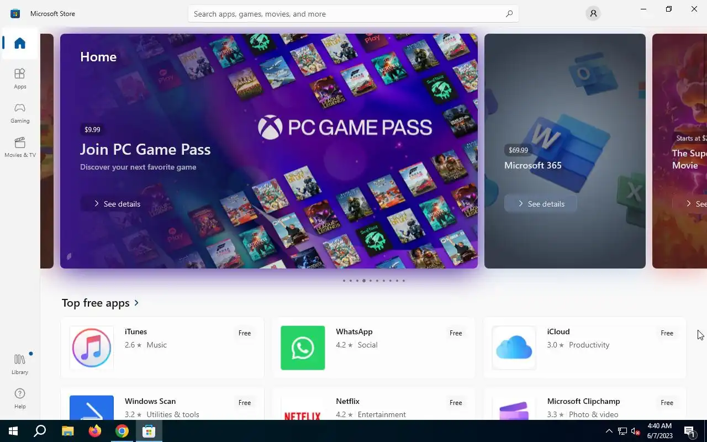Open the user account profile icon
This screenshot has width=707, height=442.
coord(593,13)
